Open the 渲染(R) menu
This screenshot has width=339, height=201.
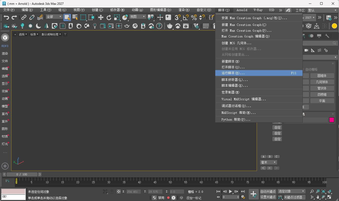[x=184, y=10]
